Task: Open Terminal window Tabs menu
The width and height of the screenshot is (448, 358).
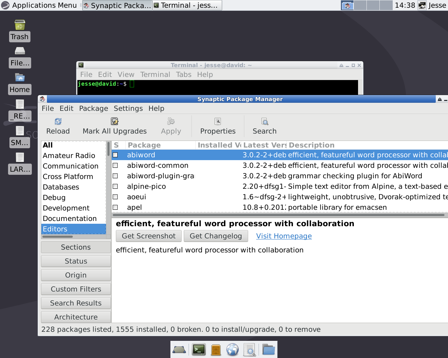Action: (183, 74)
